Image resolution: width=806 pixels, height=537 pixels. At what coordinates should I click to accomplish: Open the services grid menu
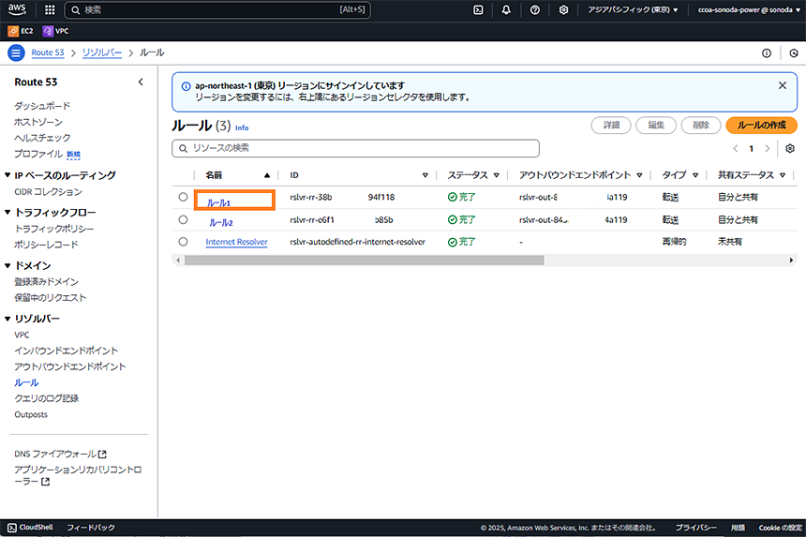(x=50, y=9)
